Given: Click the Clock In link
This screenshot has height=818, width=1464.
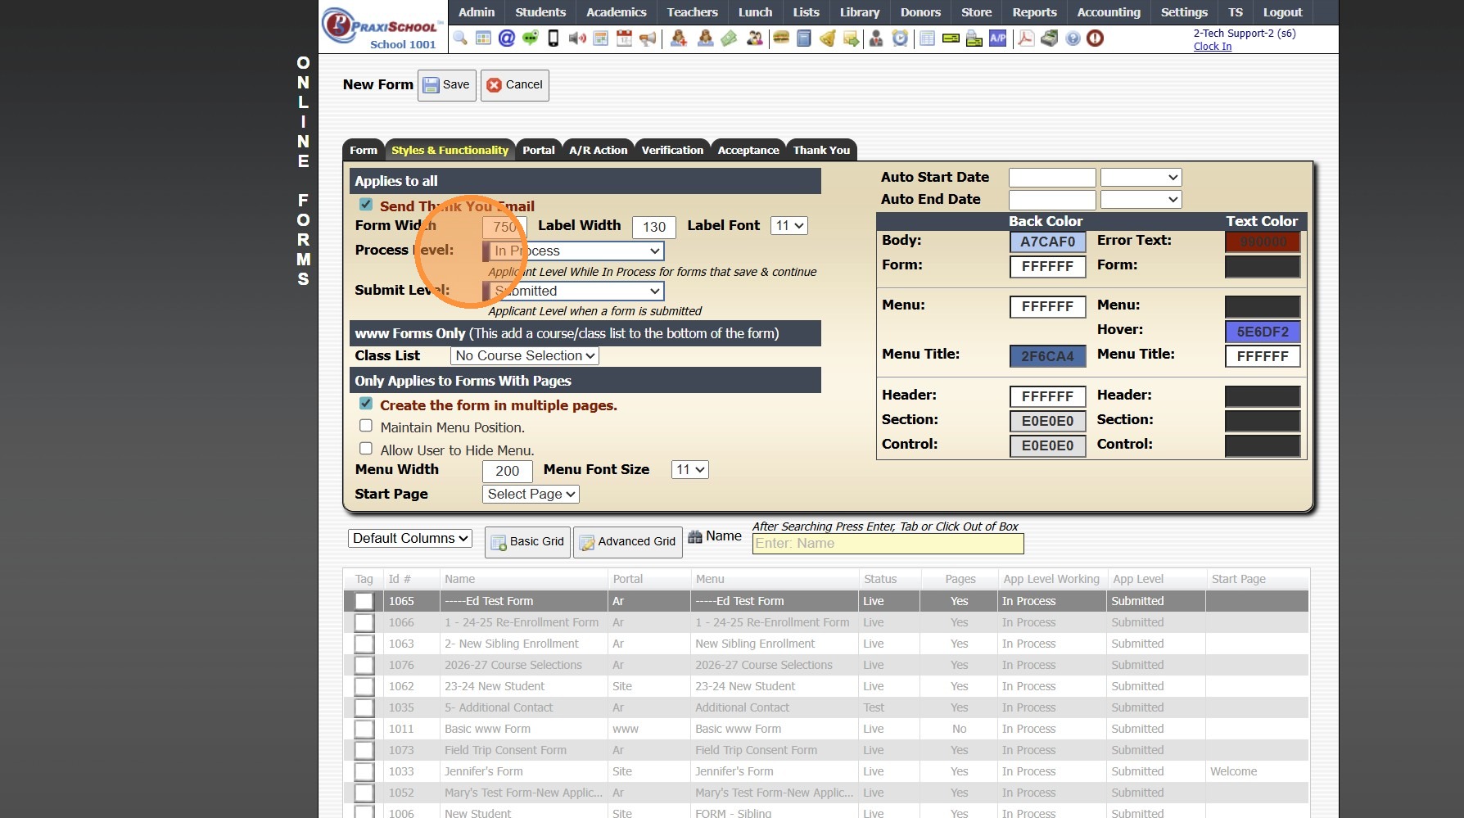Looking at the screenshot, I should [x=1212, y=47].
